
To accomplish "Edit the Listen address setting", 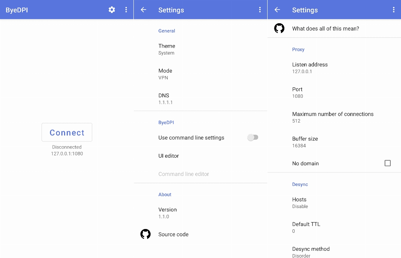I will [334, 68].
